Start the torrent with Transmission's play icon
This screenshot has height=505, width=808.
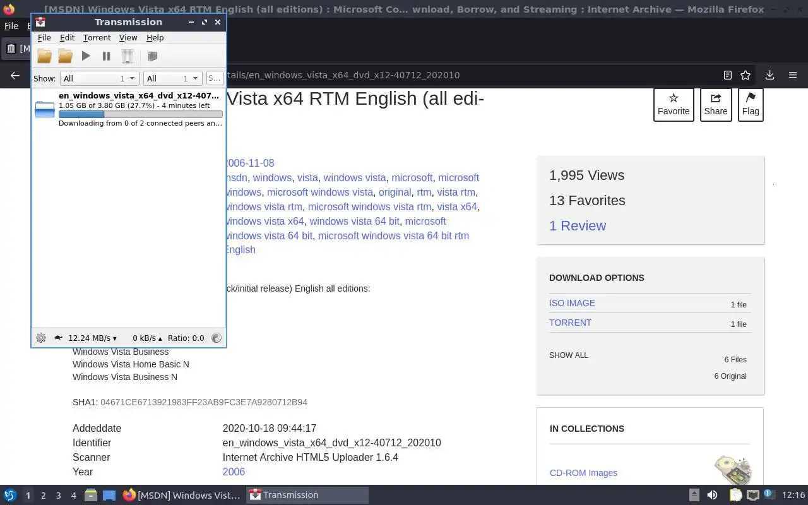click(x=86, y=56)
